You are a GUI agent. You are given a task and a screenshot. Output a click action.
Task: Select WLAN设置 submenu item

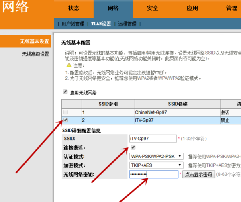(101, 24)
